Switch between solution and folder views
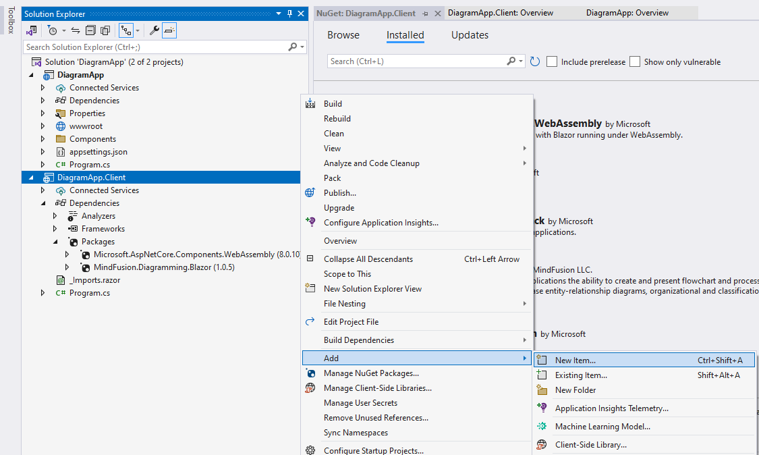759x455 pixels. point(32,30)
